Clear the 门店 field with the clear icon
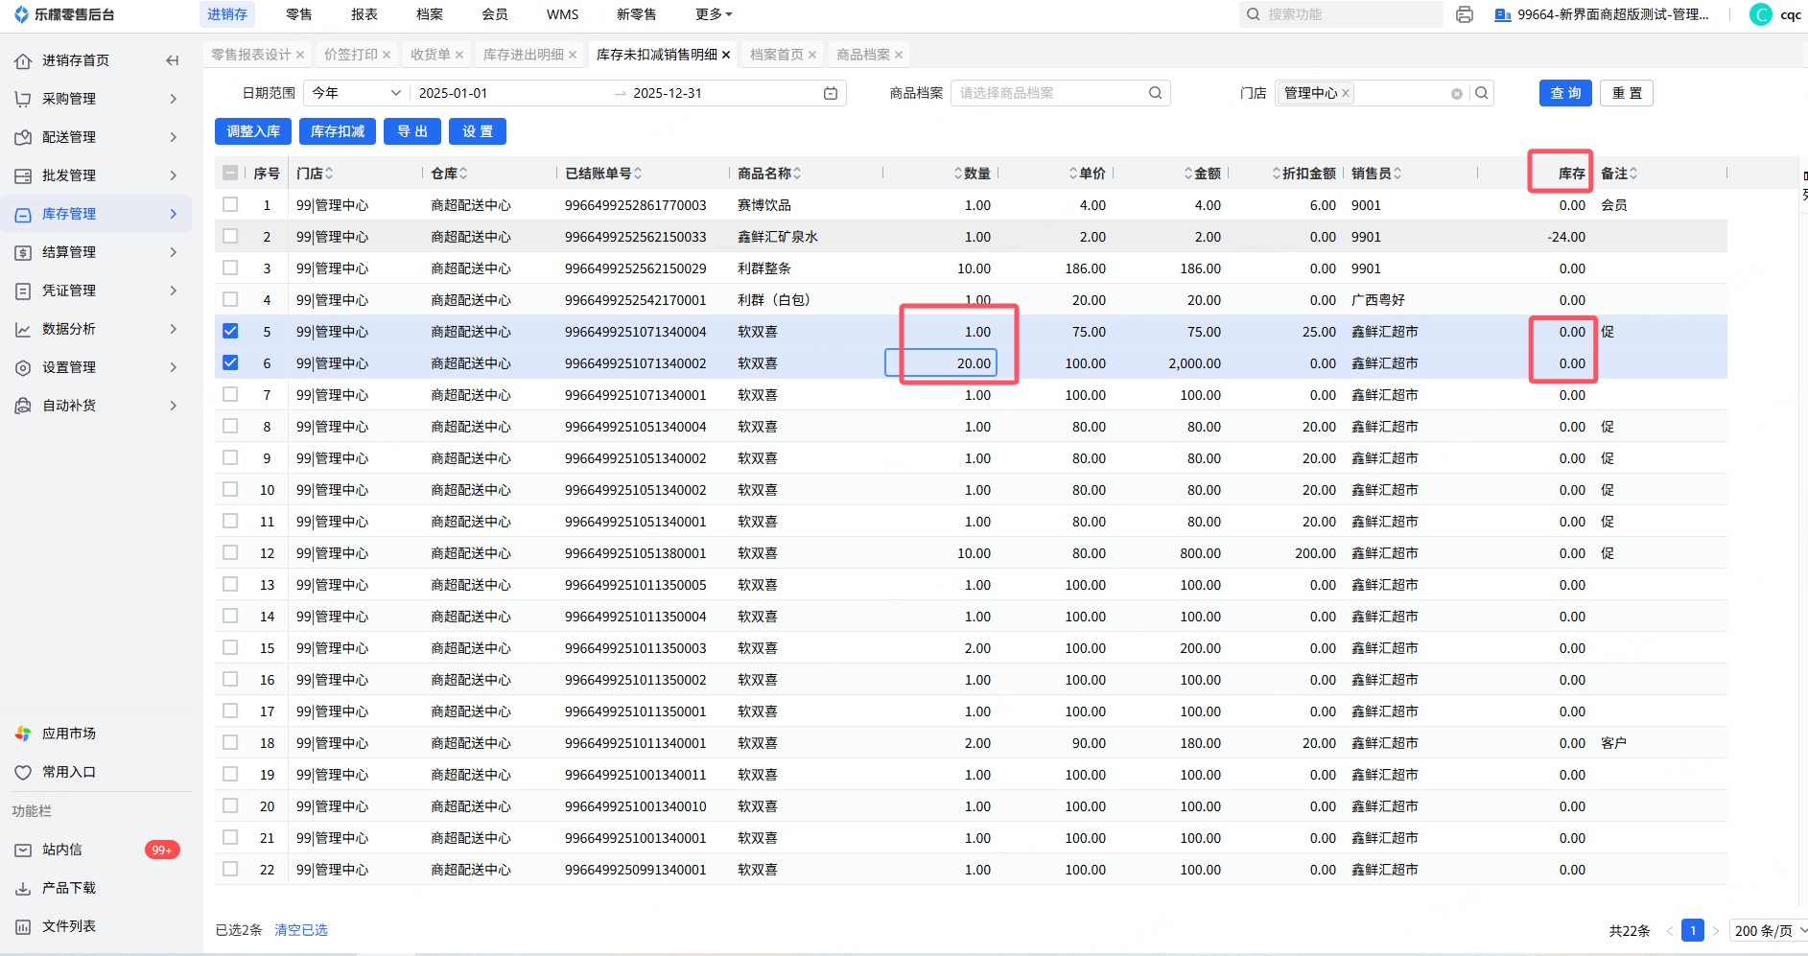1808x956 pixels. coord(1456,94)
